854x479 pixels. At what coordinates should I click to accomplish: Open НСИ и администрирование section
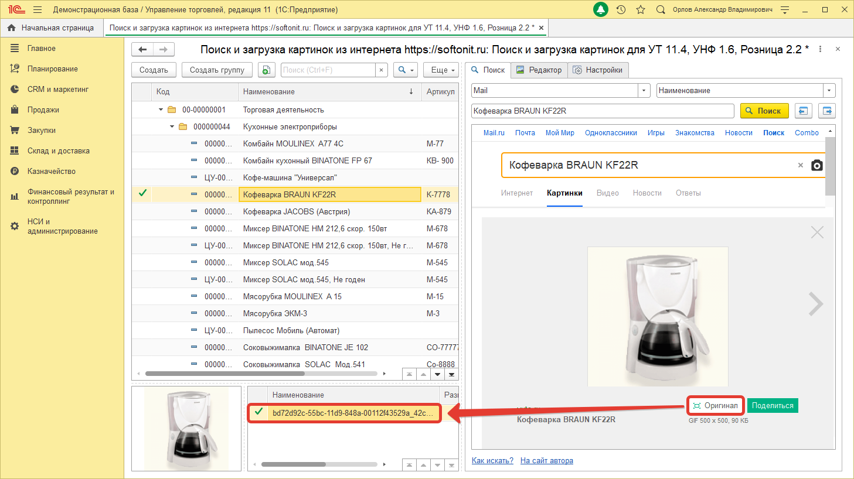(62, 226)
